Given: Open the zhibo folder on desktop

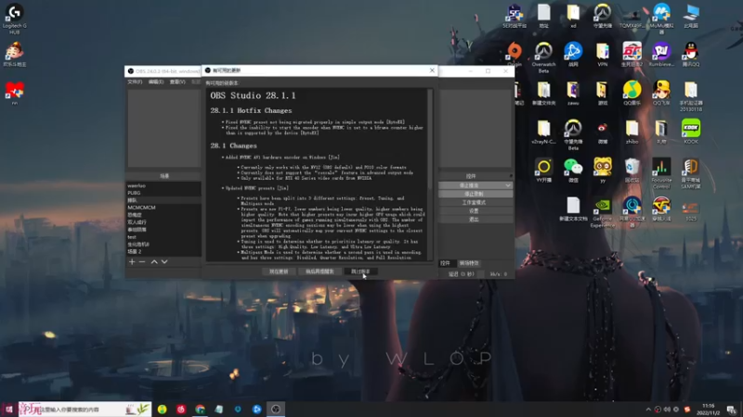Looking at the screenshot, I should click(632, 132).
